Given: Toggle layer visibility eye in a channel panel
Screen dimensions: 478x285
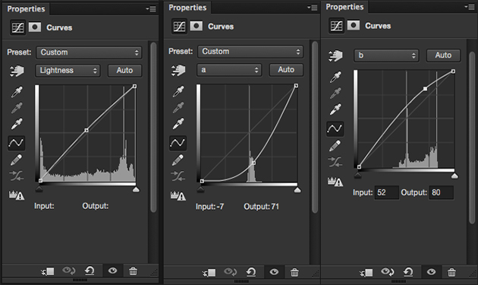Looking at the screenshot, I should (x=274, y=272).
